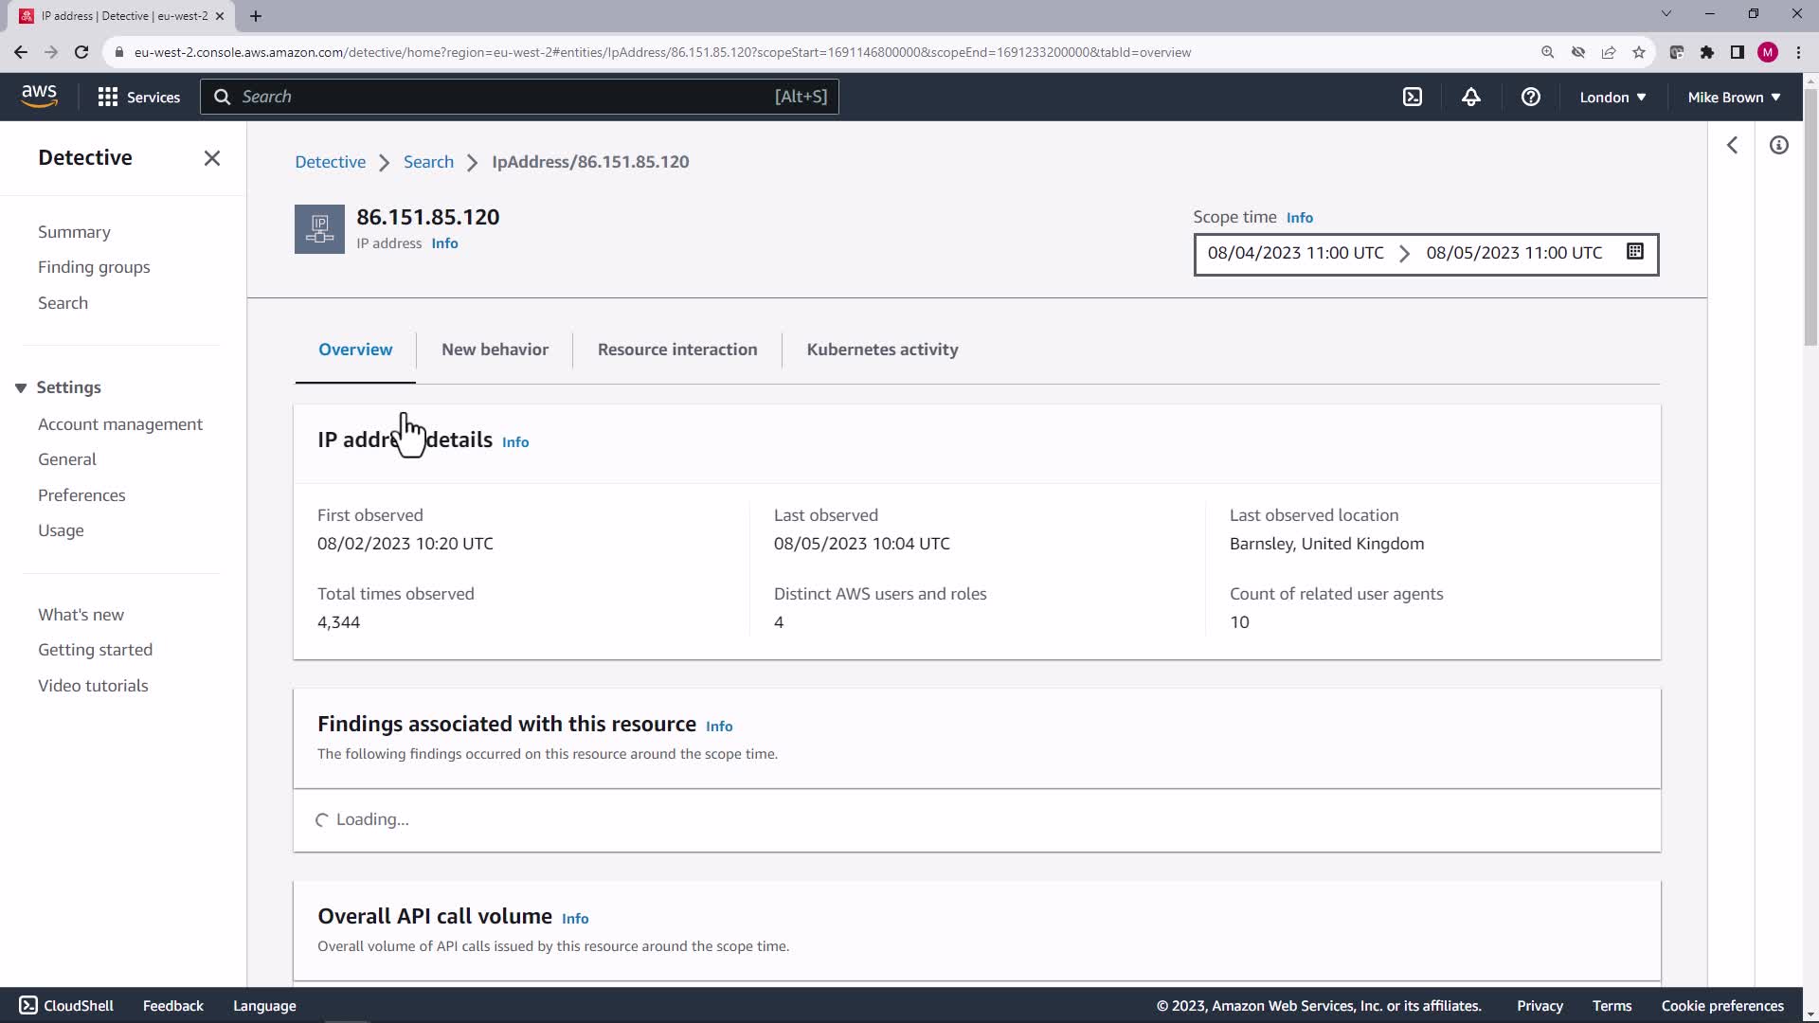Click the Finding groups sidebar link
1819x1023 pixels.
[x=94, y=267]
